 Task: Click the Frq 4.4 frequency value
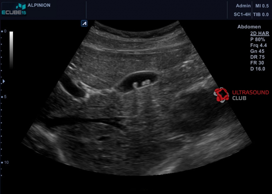tap(258, 45)
